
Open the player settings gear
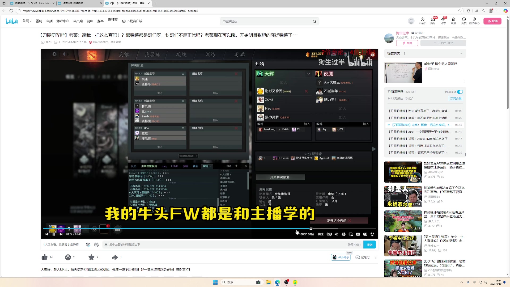[343, 234]
